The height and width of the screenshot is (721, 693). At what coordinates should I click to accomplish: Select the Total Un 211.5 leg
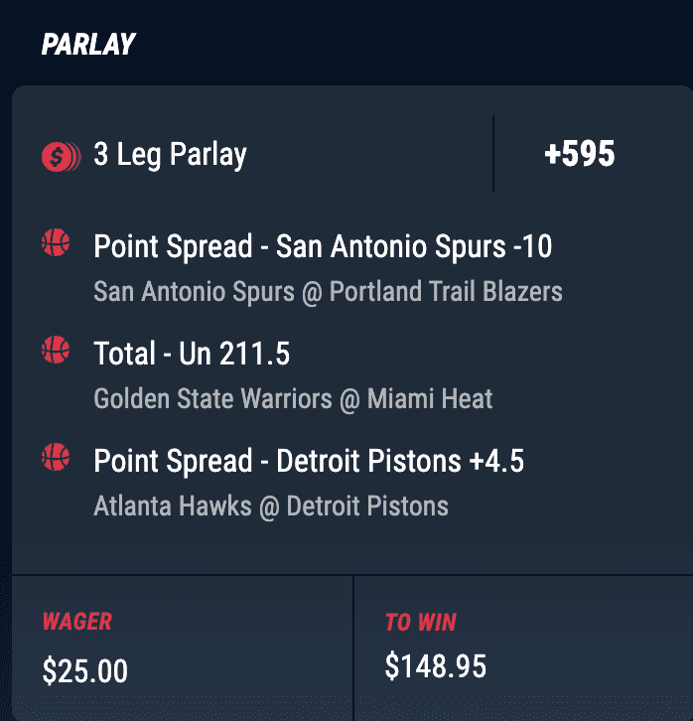click(x=192, y=354)
